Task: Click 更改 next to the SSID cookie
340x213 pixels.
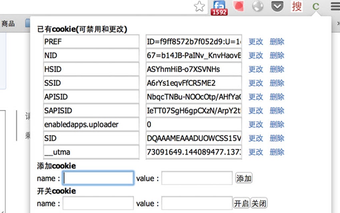Action: pos(256,83)
